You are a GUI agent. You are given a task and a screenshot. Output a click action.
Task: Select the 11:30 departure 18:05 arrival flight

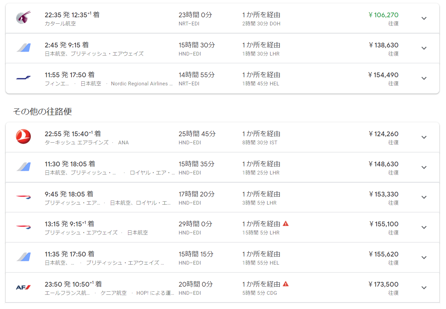(x=70, y=164)
